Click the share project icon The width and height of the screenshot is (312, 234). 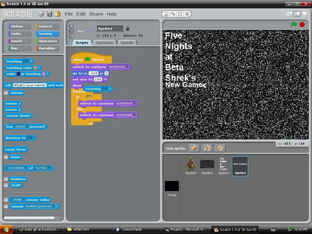pos(58,14)
